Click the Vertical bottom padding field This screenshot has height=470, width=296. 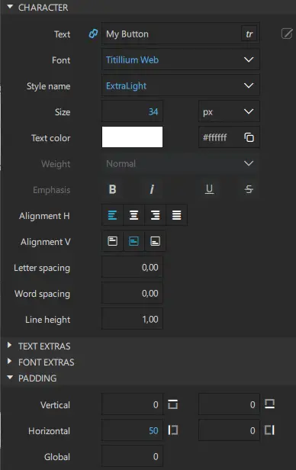click(x=229, y=404)
